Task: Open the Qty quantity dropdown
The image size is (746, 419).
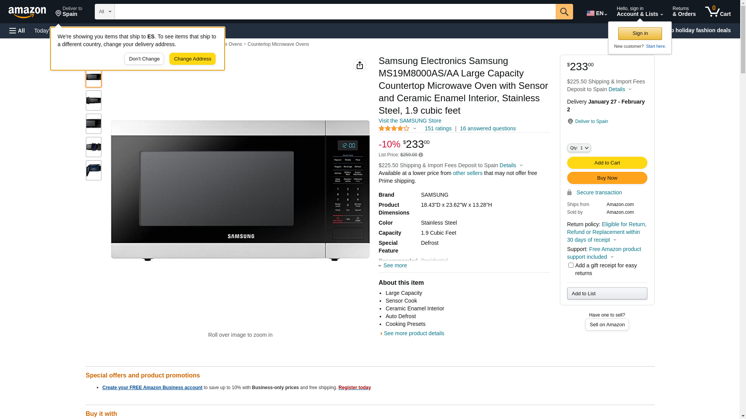Action: [x=579, y=148]
